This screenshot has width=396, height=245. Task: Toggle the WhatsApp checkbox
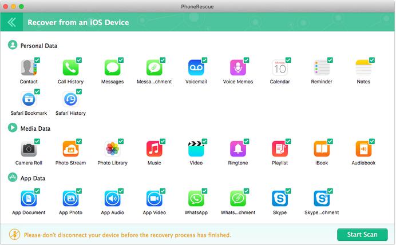(x=204, y=191)
